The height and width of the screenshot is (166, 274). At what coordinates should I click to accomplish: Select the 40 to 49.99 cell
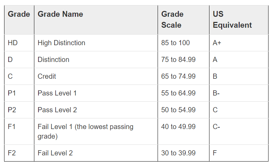178,127
